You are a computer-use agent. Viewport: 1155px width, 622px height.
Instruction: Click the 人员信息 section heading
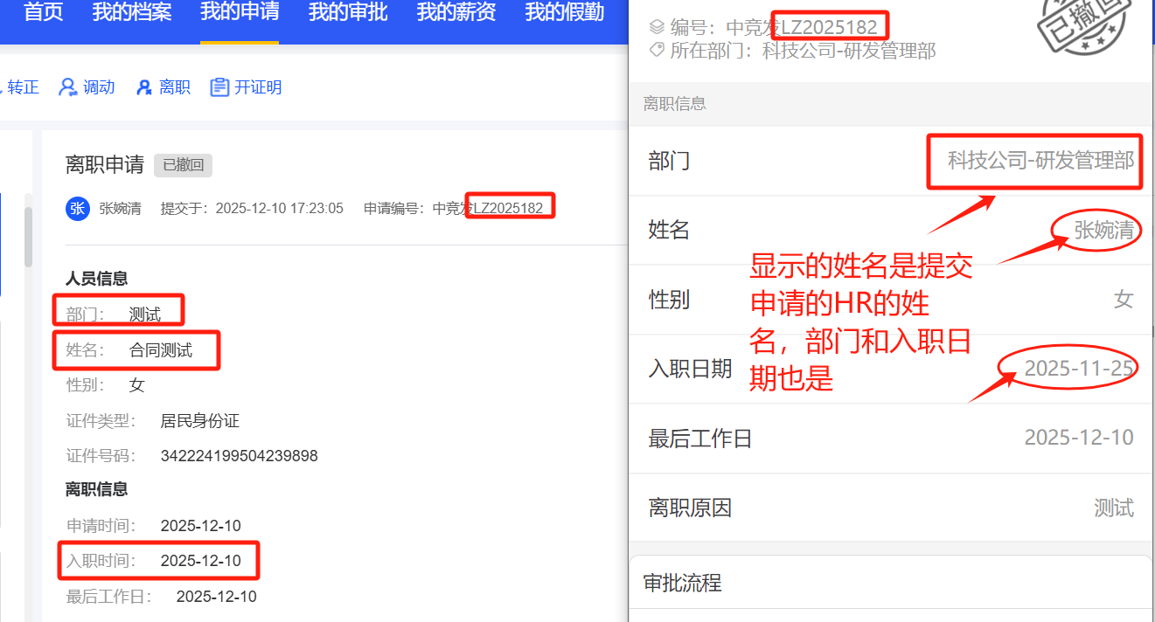point(97,279)
